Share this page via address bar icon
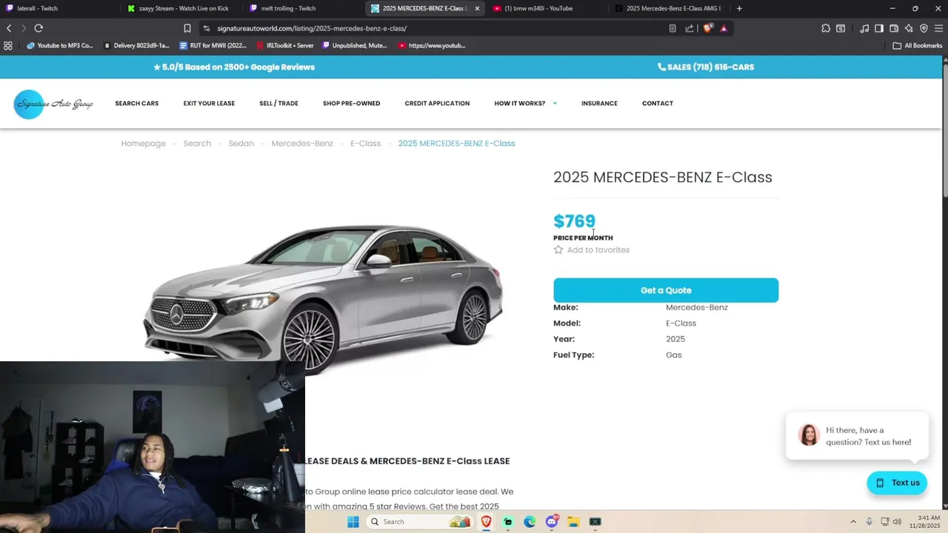 click(690, 28)
